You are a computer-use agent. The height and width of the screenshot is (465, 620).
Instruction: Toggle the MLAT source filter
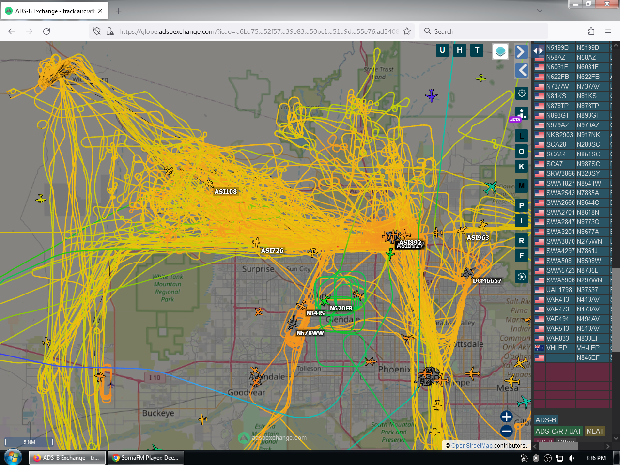pyautogui.click(x=595, y=431)
